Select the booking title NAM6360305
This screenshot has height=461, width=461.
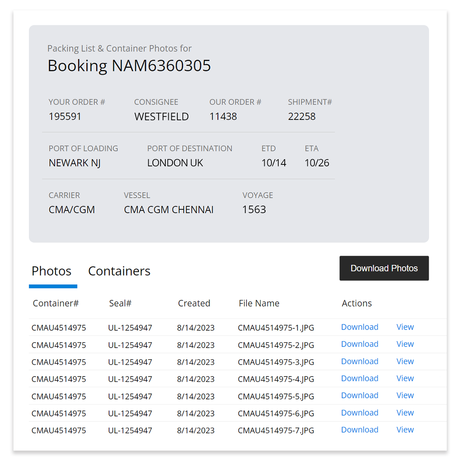129,65
